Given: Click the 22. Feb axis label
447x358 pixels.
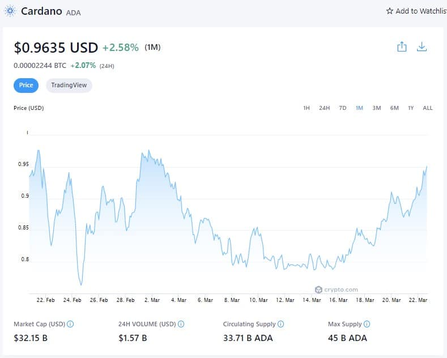Looking at the screenshot, I should tap(45, 300).
